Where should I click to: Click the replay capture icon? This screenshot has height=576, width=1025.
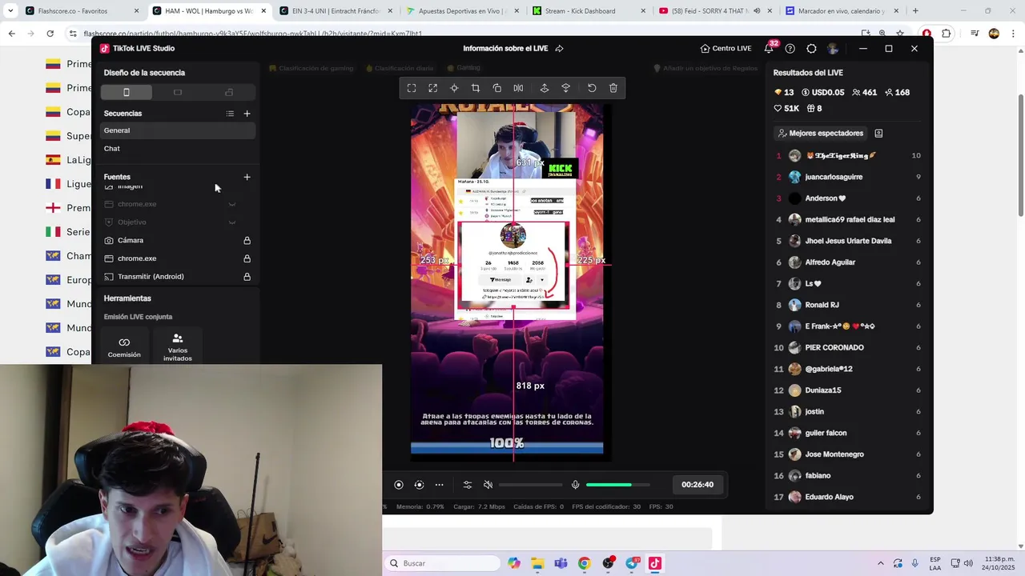(419, 485)
